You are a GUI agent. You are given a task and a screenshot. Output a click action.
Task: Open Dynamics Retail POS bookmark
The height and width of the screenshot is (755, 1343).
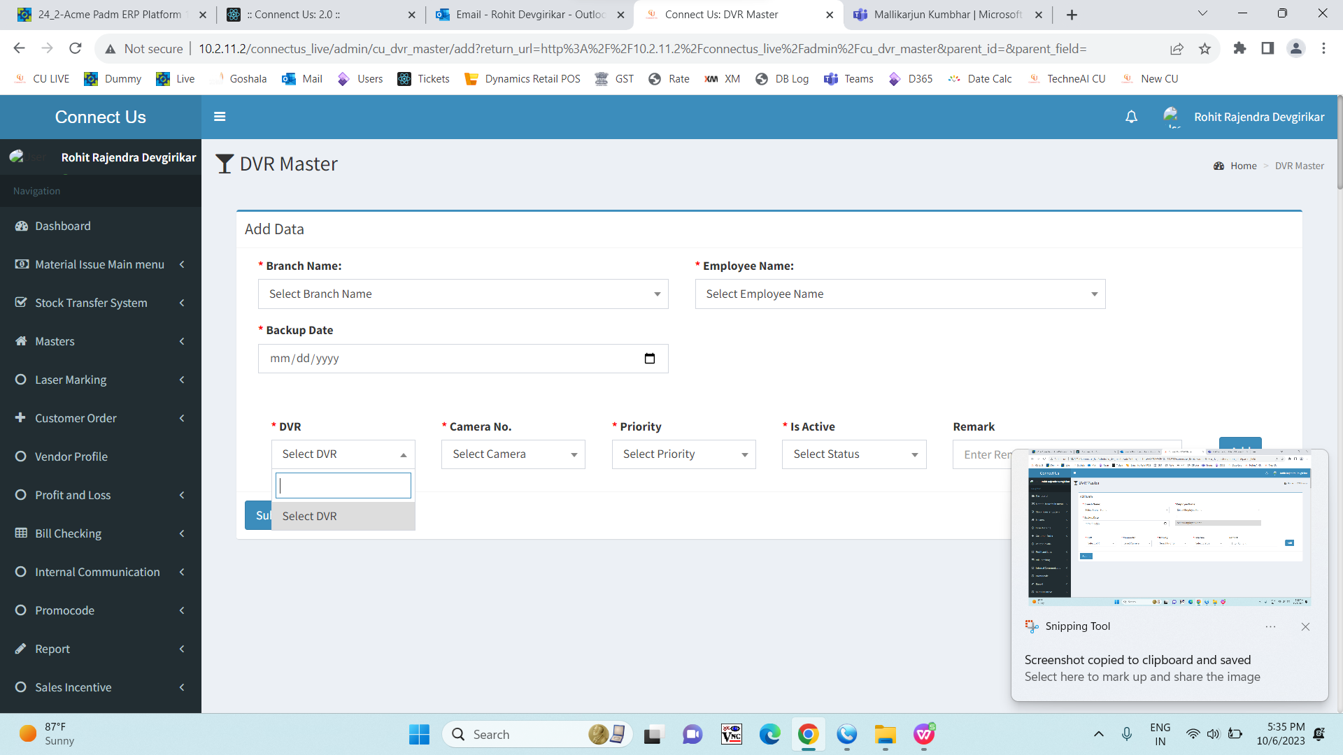click(x=522, y=79)
